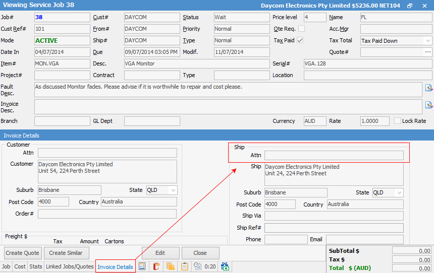434x273 pixels.
Task: Click the blue gift and money icon
Action: click(x=225, y=266)
